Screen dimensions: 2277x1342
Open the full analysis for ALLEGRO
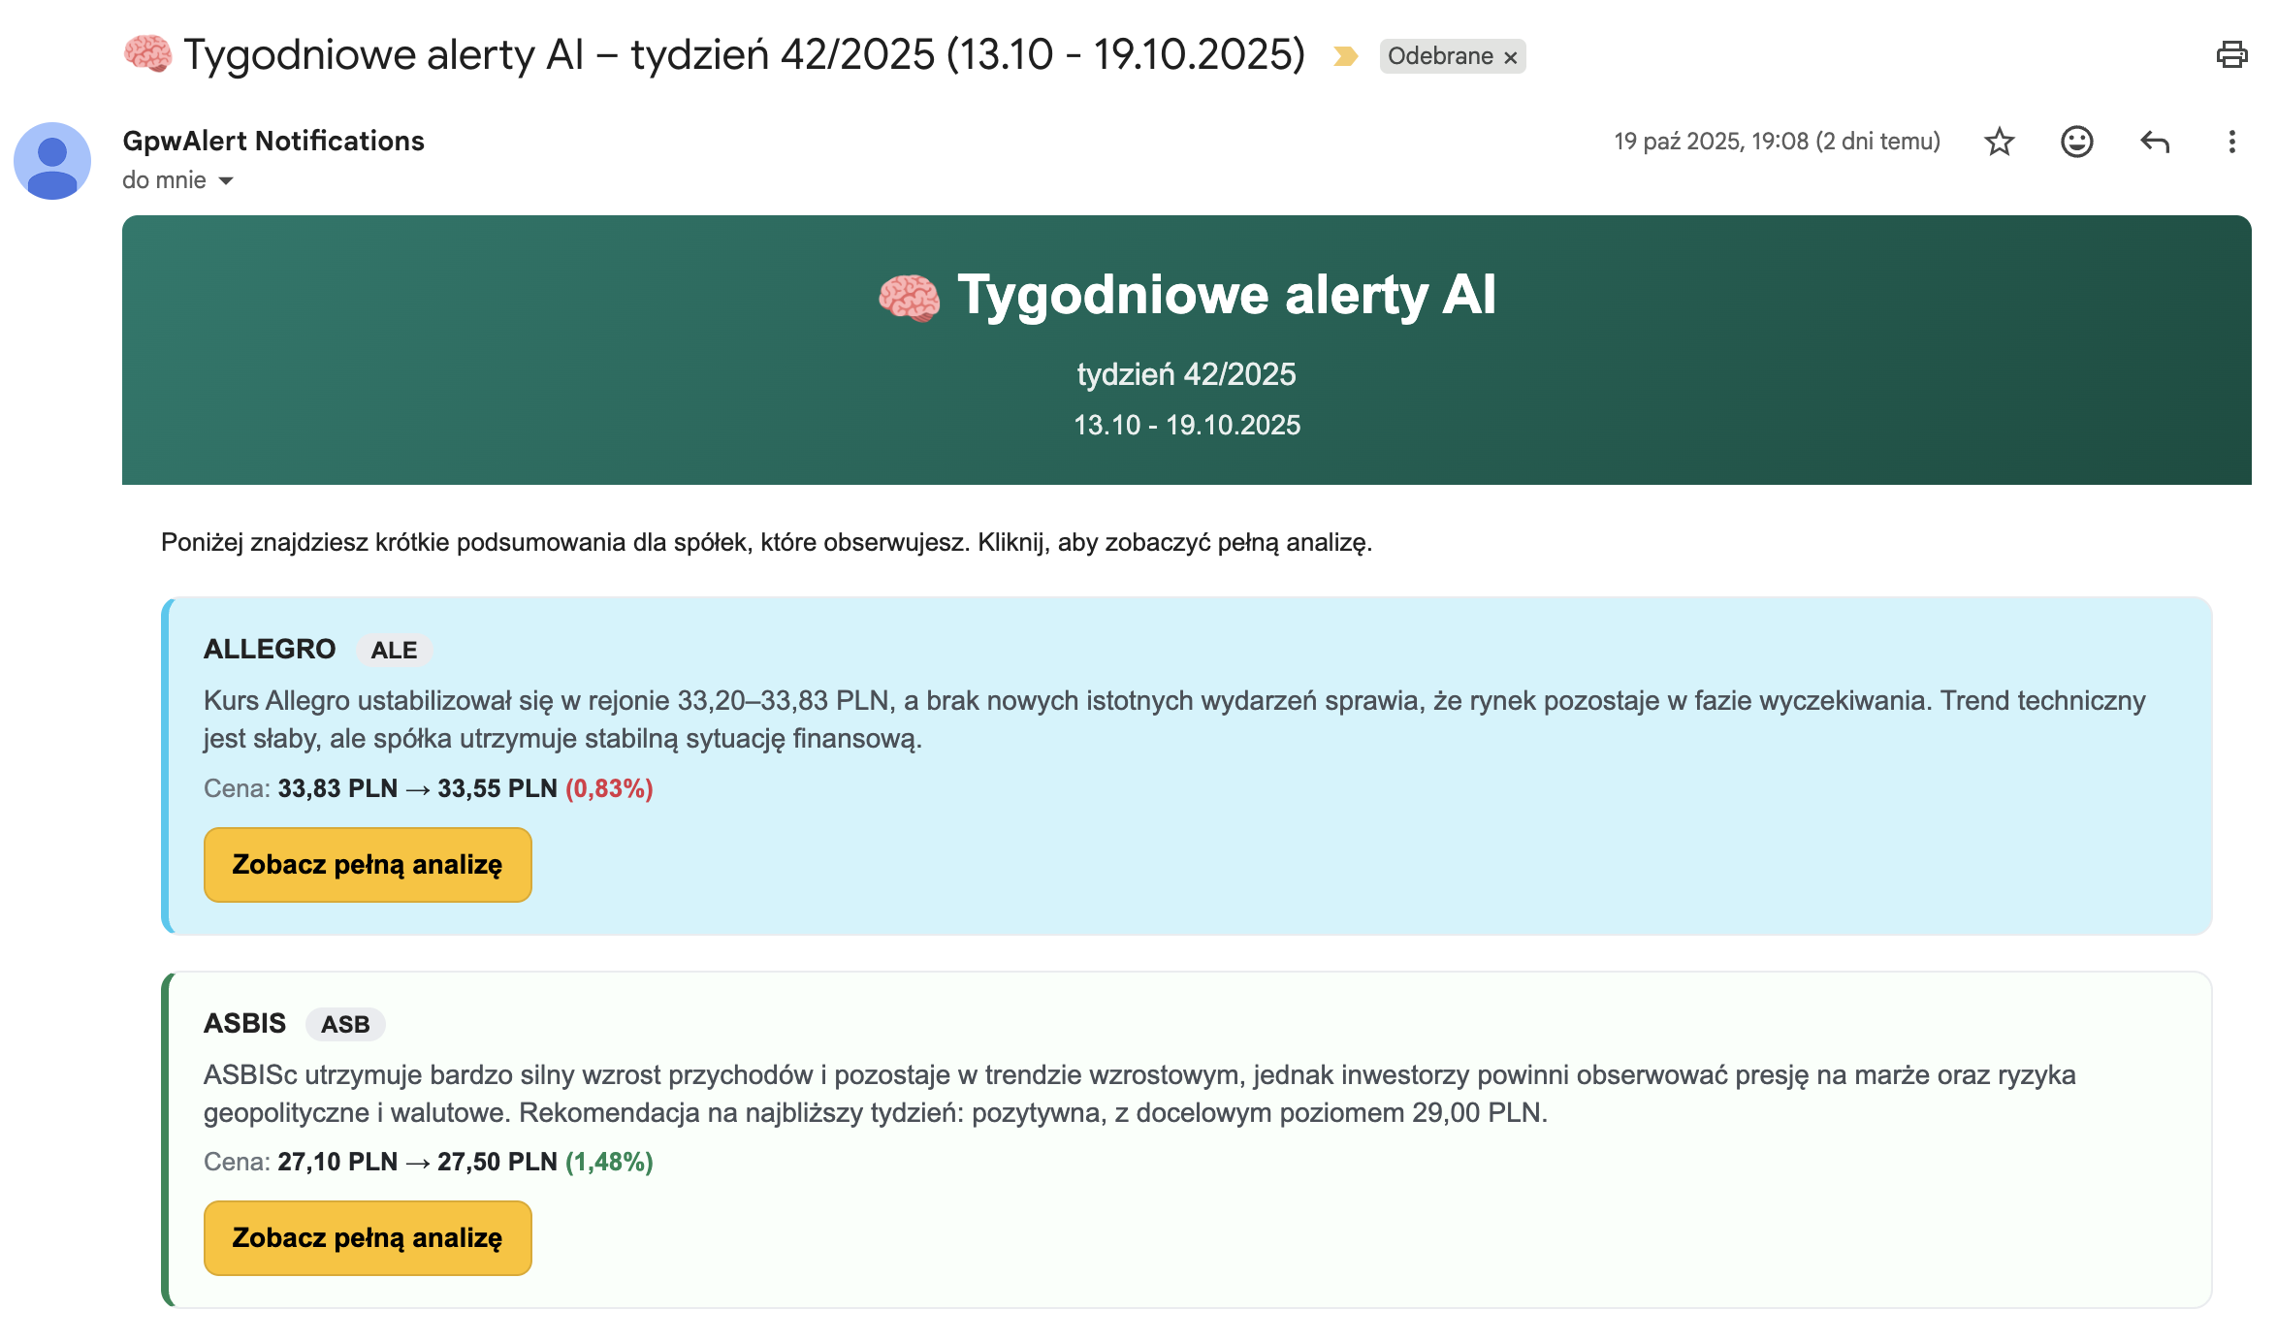click(368, 864)
